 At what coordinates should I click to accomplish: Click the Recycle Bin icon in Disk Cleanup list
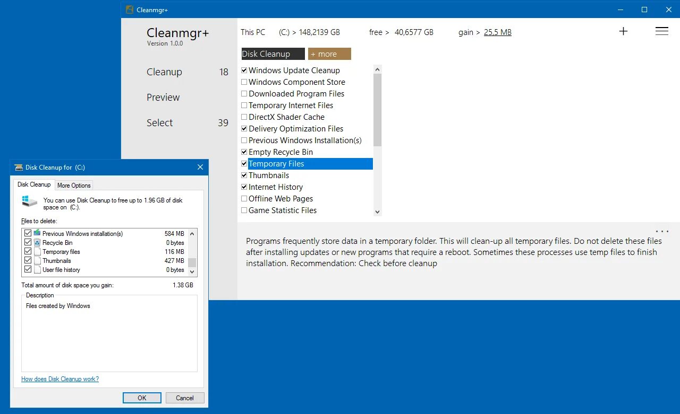37,242
